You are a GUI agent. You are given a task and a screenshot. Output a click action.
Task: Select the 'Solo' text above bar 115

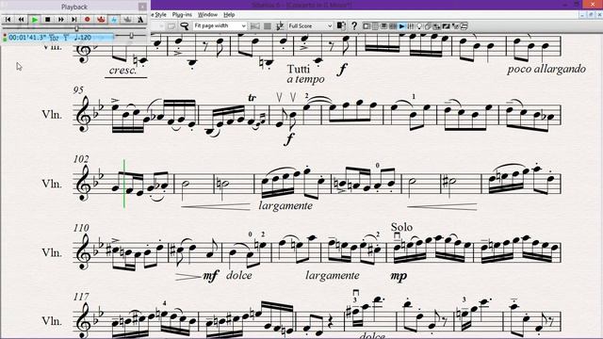click(x=401, y=227)
